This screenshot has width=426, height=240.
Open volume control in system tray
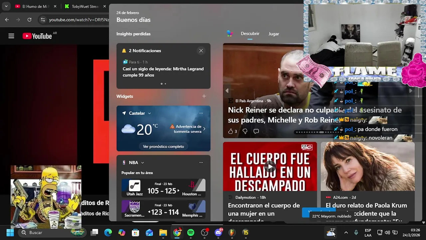387,232
